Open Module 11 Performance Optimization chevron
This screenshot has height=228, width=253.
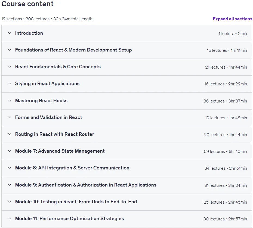click(10, 219)
